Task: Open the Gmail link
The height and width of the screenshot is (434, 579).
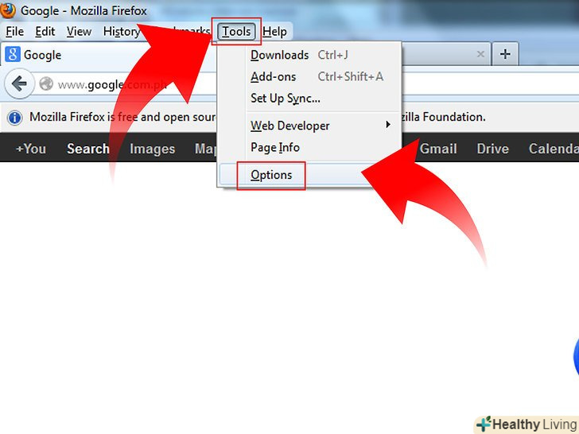Action: coord(438,149)
